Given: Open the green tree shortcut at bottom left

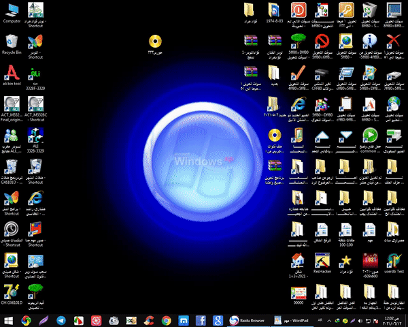Looking at the screenshot, I should coord(35,296).
